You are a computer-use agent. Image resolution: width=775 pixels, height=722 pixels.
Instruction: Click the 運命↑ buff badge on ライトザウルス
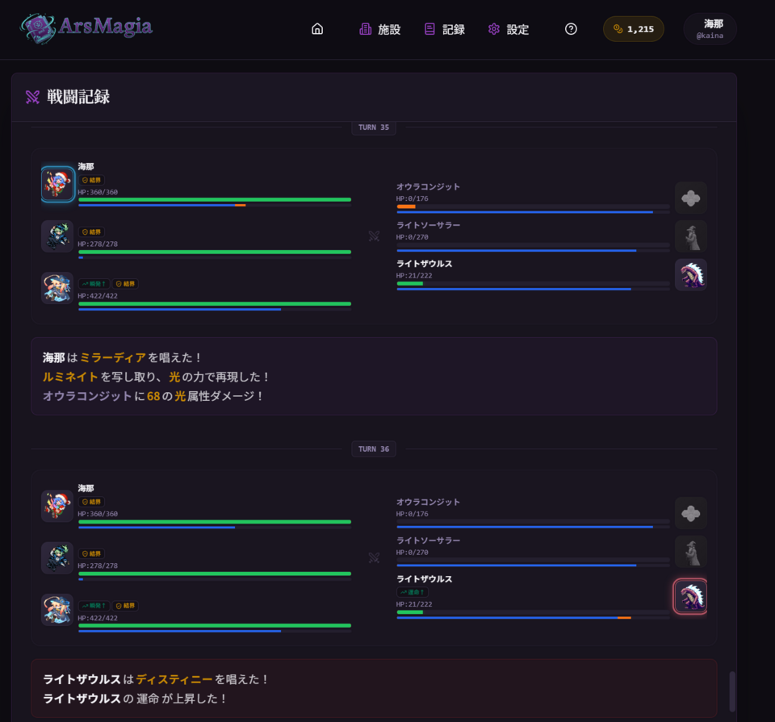(x=413, y=592)
